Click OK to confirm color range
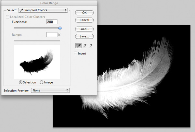Image resolution: width=195 pixels, height=132 pixels. [84, 12]
